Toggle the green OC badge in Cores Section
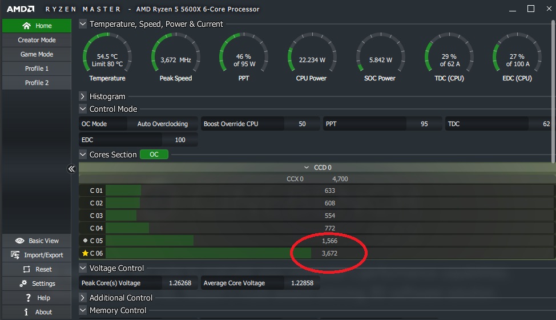This screenshot has width=556, height=320. click(x=154, y=155)
